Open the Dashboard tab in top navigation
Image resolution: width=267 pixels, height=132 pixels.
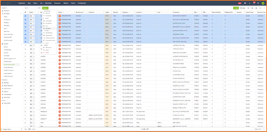22,3
